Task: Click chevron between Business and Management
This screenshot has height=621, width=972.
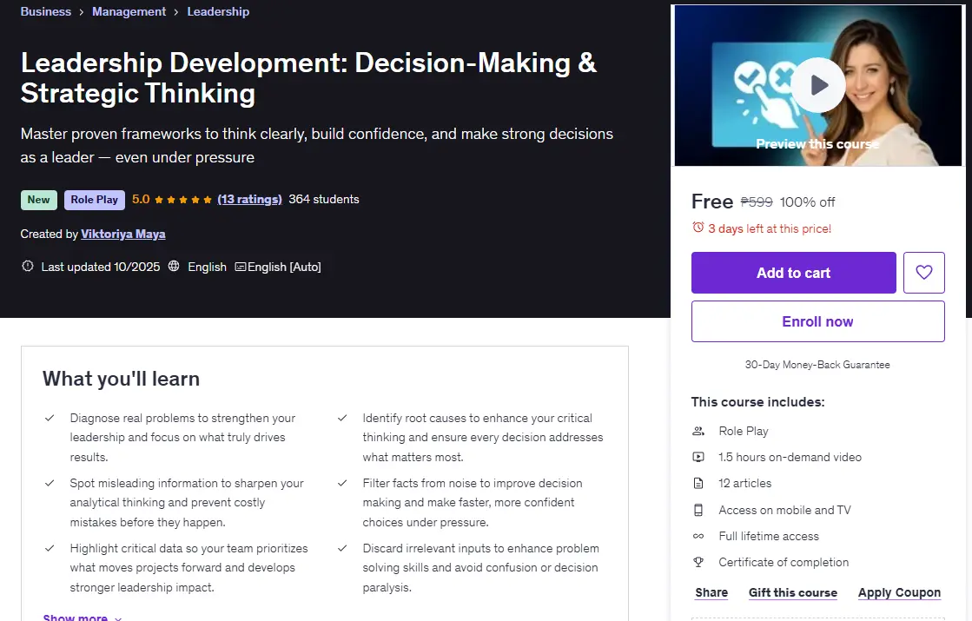Action: [x=81, y=12]
